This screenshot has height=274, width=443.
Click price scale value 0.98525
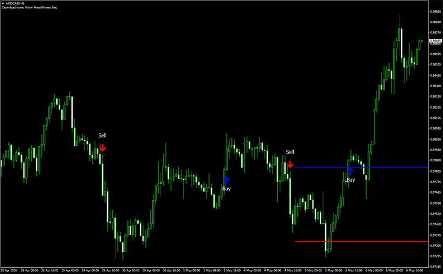click(x=436, y=64)
